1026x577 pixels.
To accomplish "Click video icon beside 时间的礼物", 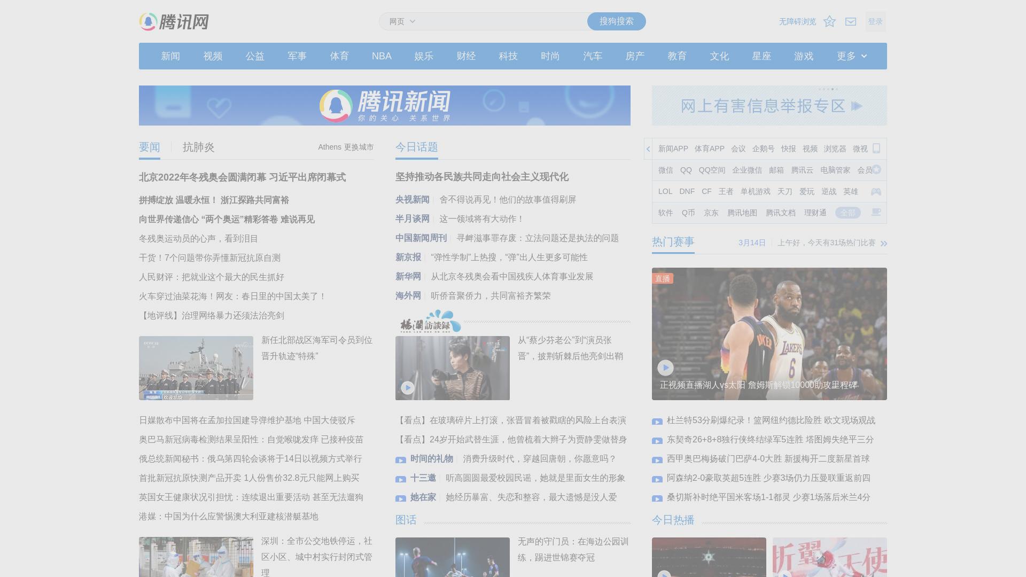I will [x=401, y=460].
